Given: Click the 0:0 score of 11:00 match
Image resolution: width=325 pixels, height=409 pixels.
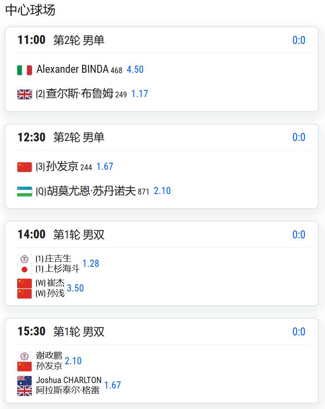Looking at the screenshot, I should (x=299, y=40).
